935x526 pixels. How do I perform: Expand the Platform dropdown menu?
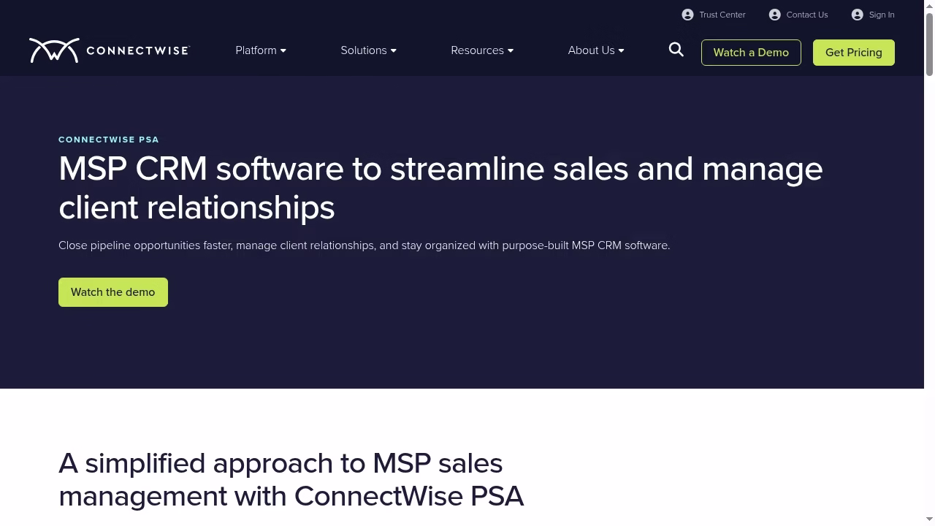tap(261, 50)
